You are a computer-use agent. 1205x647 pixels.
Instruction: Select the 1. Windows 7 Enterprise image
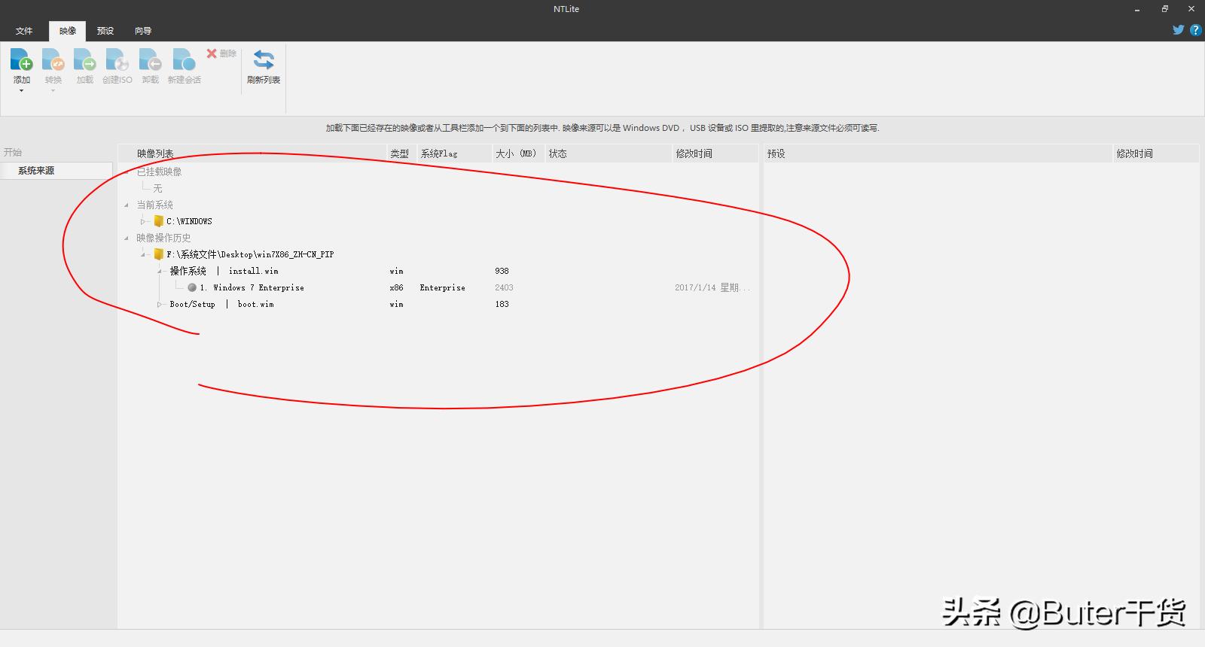click(x=252, y=287)
